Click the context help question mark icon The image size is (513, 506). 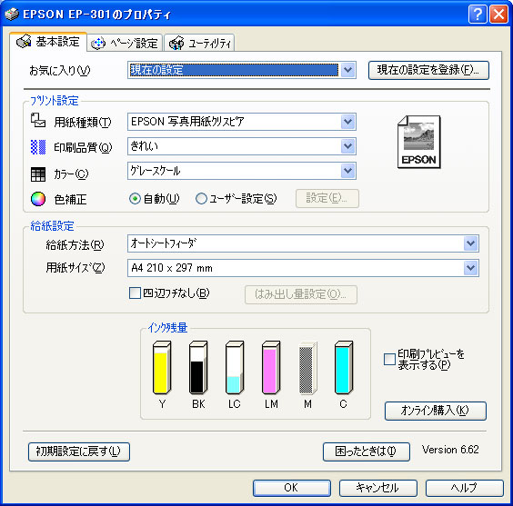click(478, 14)
